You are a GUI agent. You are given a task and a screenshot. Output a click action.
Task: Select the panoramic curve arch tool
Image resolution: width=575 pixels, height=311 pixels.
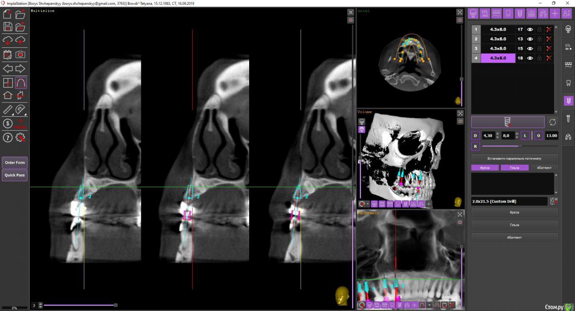coord(21,83)
